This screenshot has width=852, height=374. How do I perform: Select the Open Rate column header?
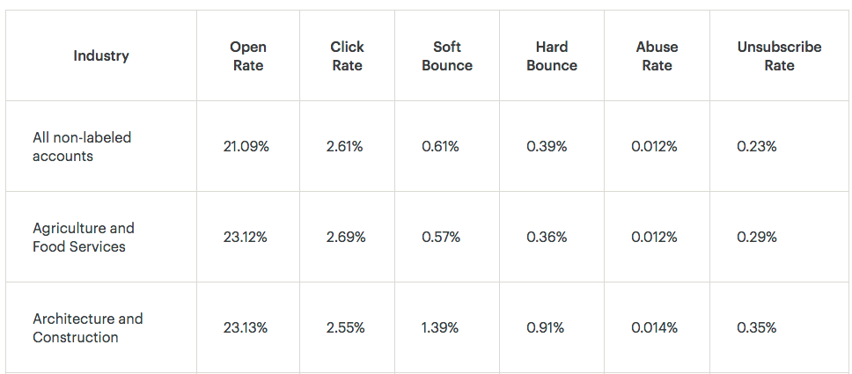(x=248, y=56)
